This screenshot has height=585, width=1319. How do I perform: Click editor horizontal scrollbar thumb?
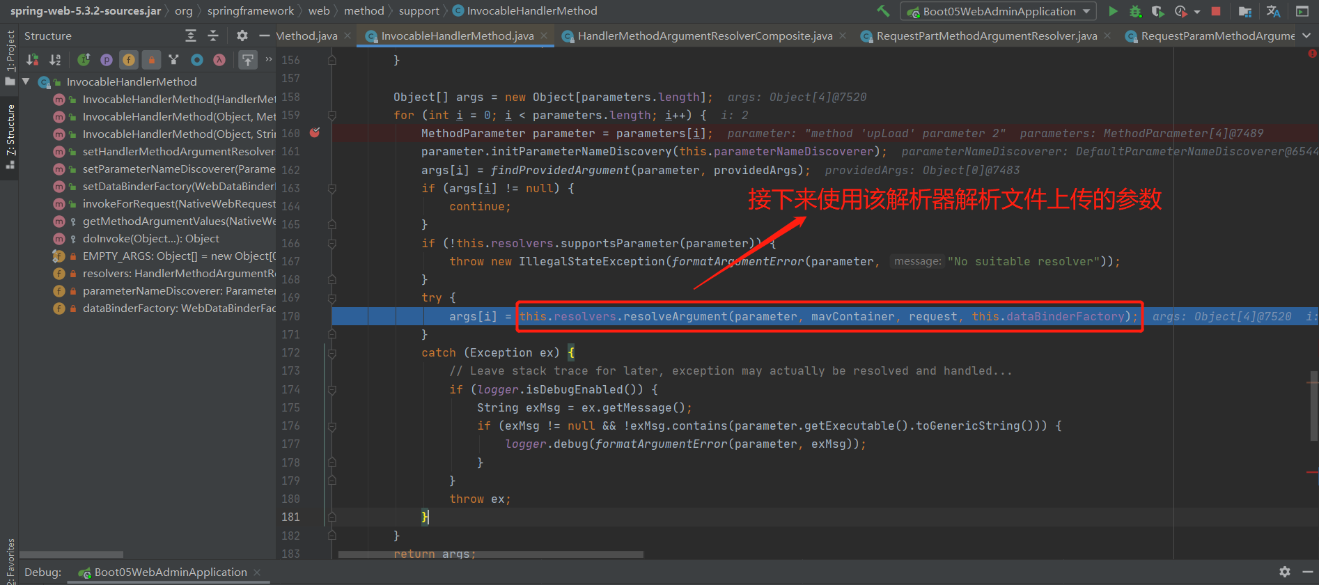491,554
